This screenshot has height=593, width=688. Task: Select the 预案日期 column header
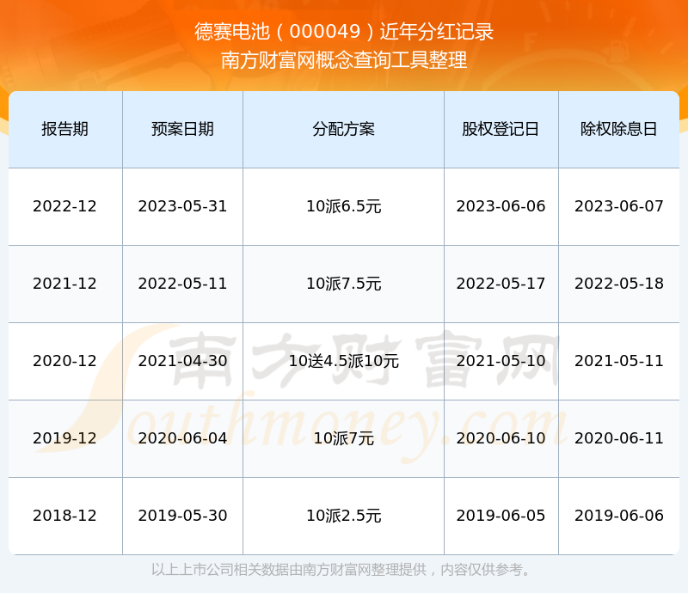click(x=182, y=129)
